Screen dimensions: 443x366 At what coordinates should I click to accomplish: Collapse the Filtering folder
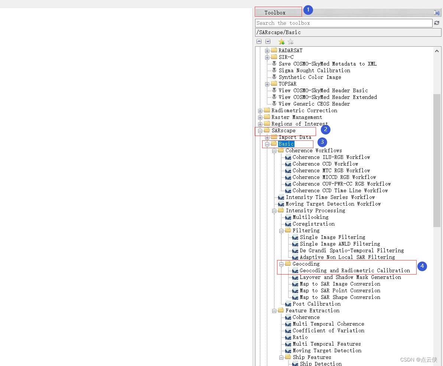281,231
